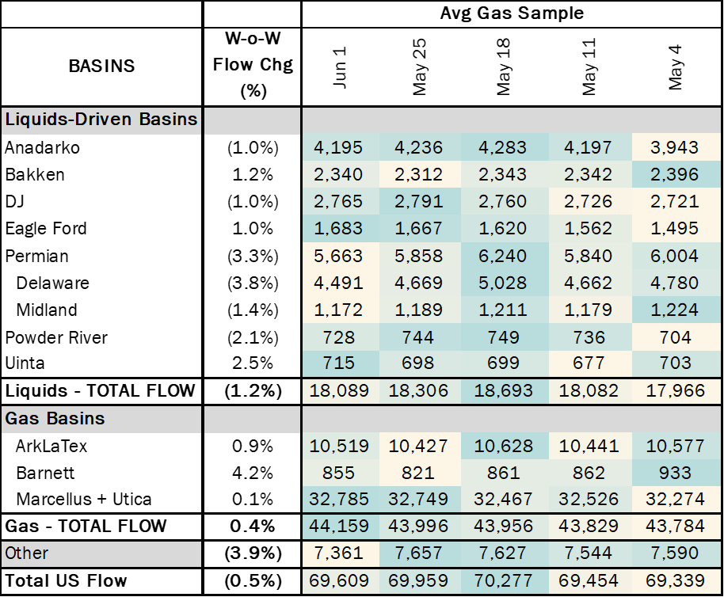Click Midland May 4 value 1,224
The width and height of the screenshot is (724, 597).
click(x=675, y=310)
